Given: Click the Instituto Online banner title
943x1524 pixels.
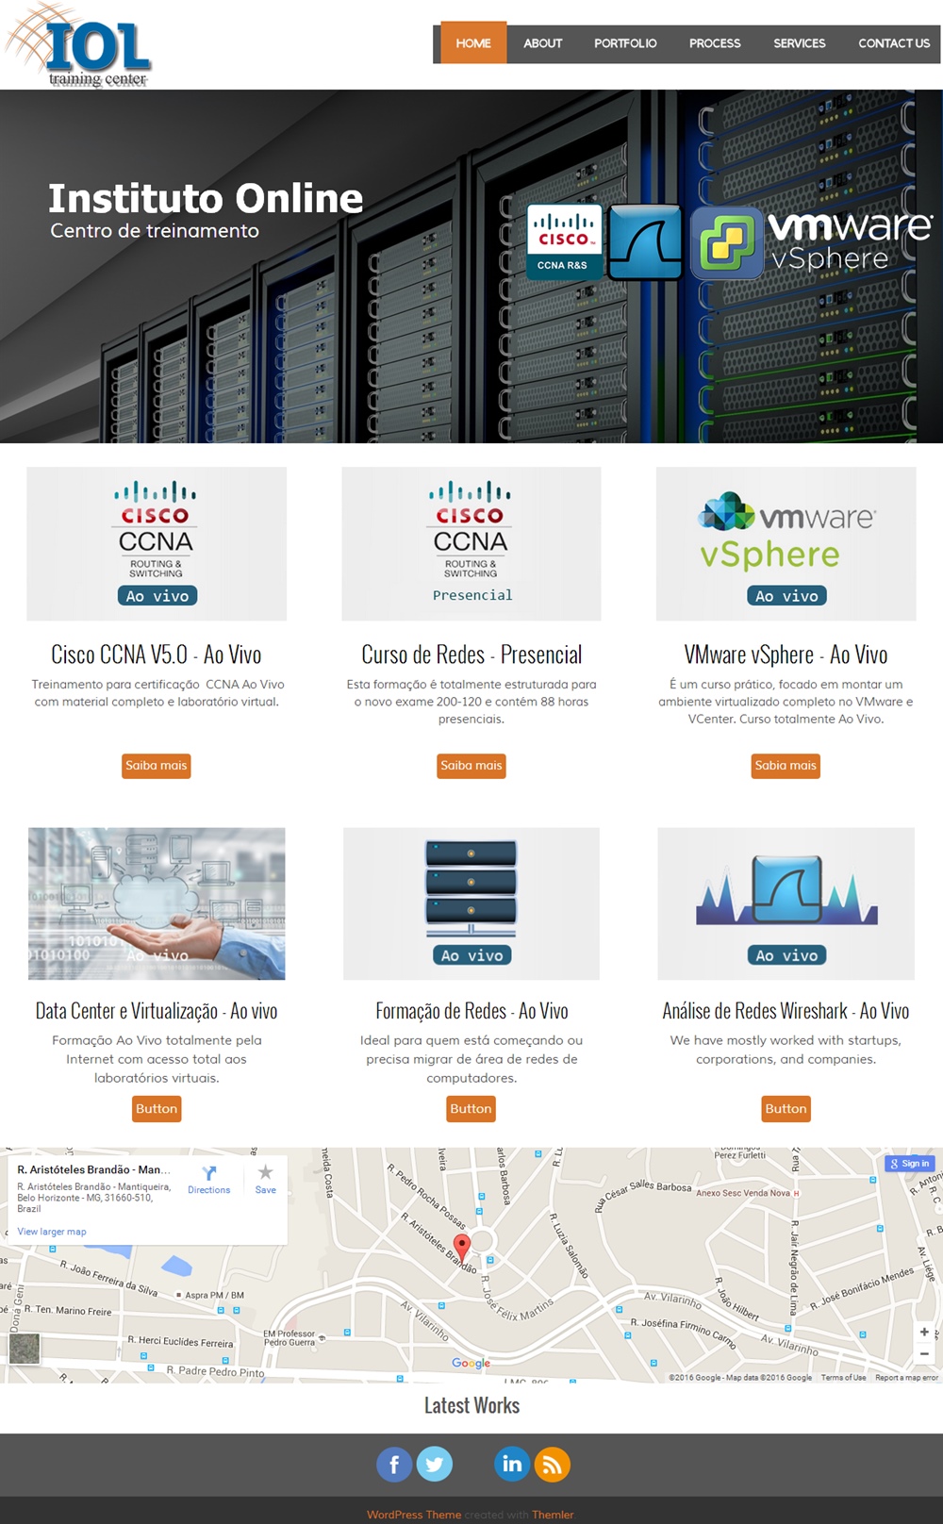Looking at the screenshot, I should [206, 198].
